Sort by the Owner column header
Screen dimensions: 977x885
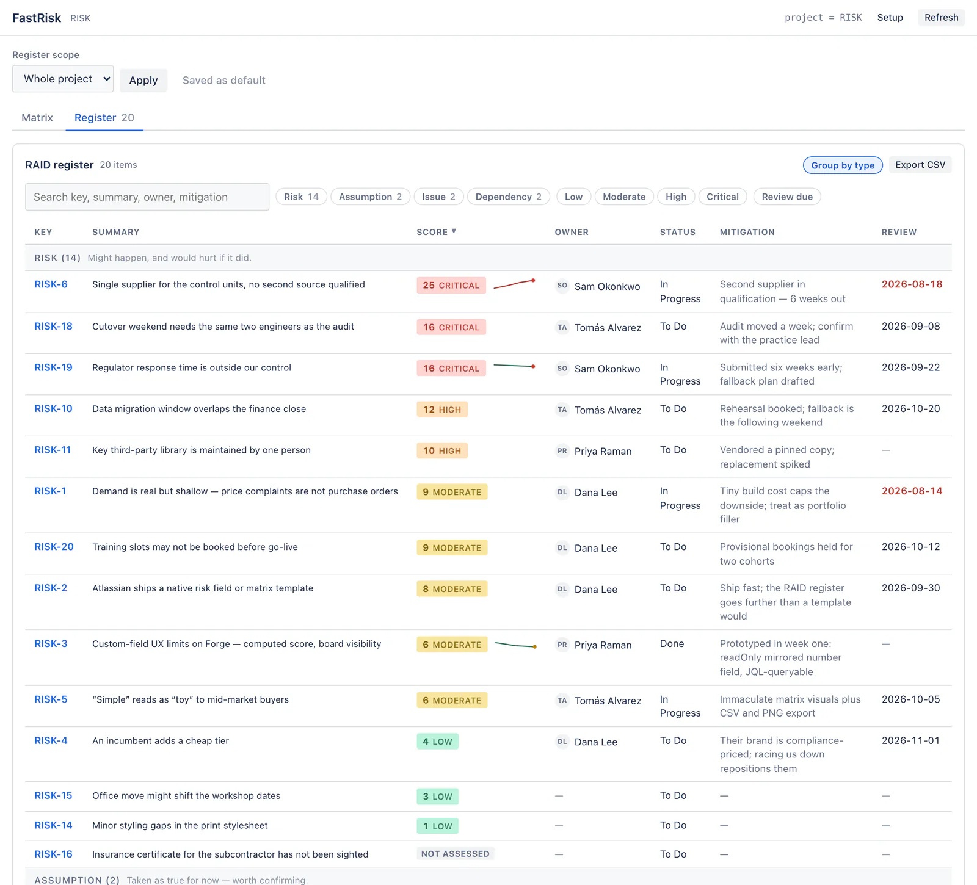(x=572, y=232)
